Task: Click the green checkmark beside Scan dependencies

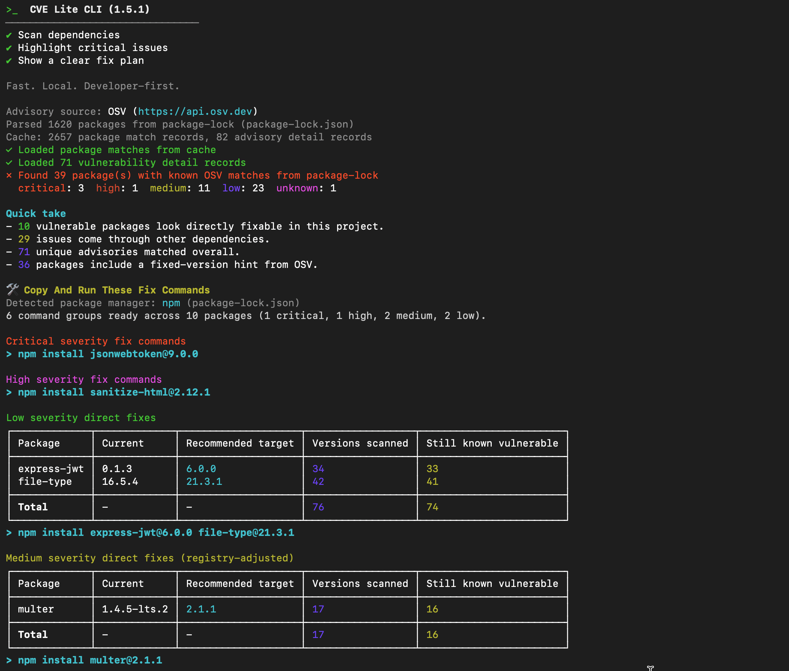Action: tap(9, 35)
